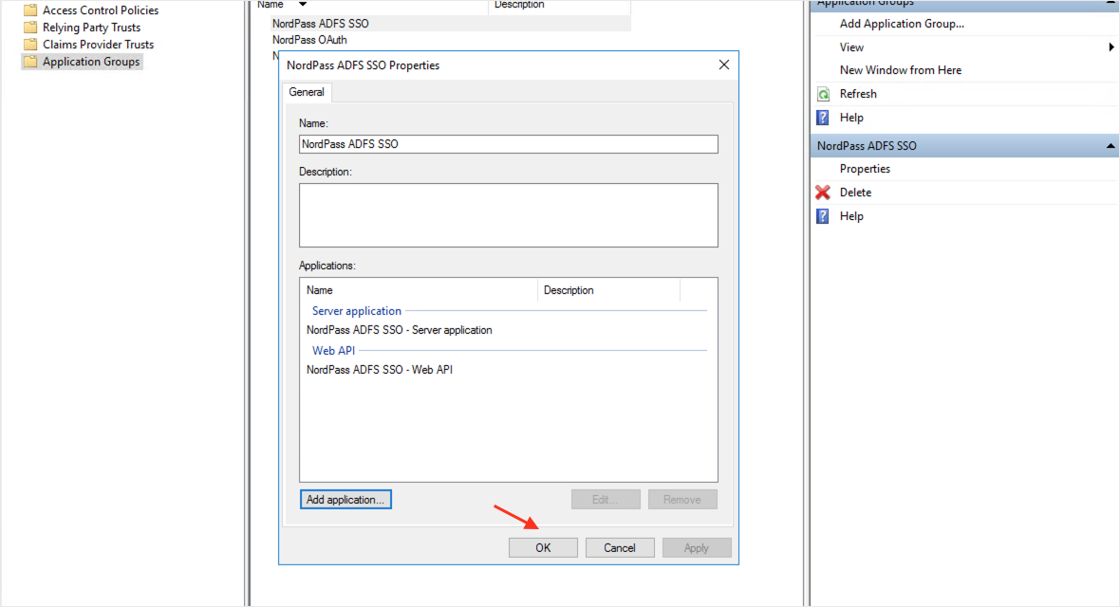Select Access Control Policies tree node
Screen dimensions: 1120x607
100,10
